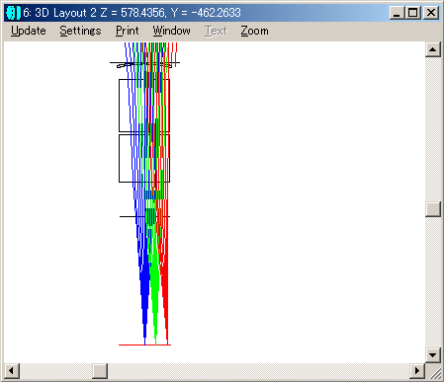Click the window resize grip corner
This screenshot has width=444, height=382.
433,371
